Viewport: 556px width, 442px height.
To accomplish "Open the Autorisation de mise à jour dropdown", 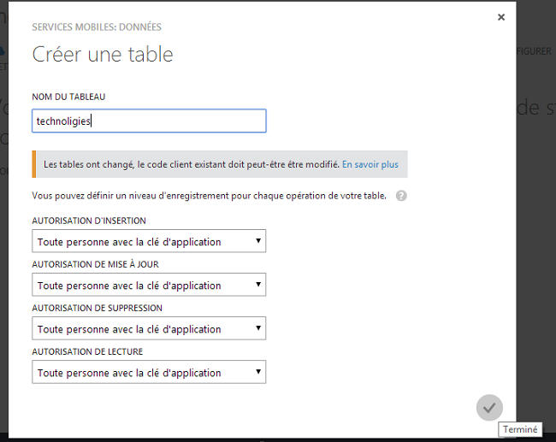I will click(149, 286).
